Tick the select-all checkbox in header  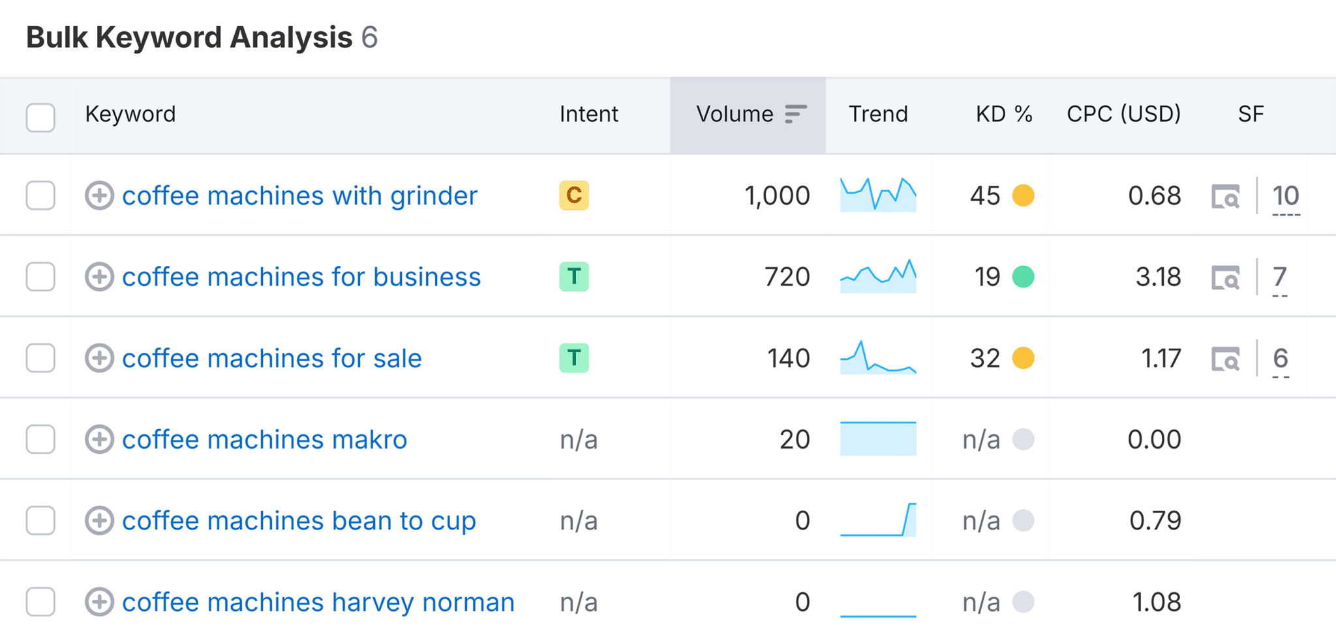point(40,118)
